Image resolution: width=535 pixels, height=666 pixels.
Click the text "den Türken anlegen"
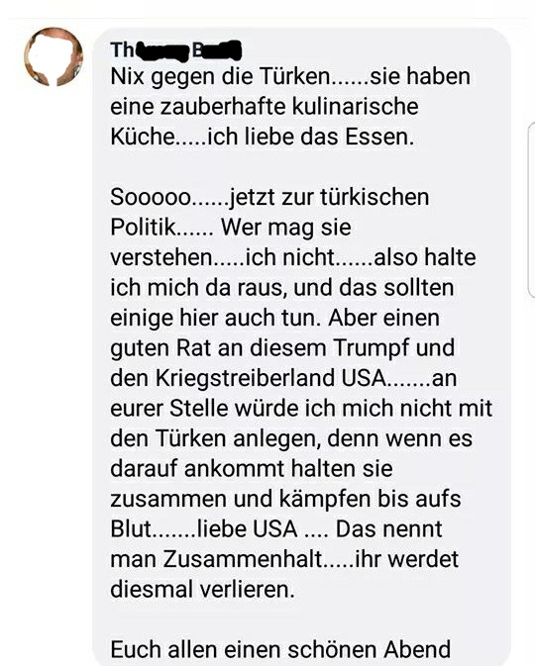215,438
